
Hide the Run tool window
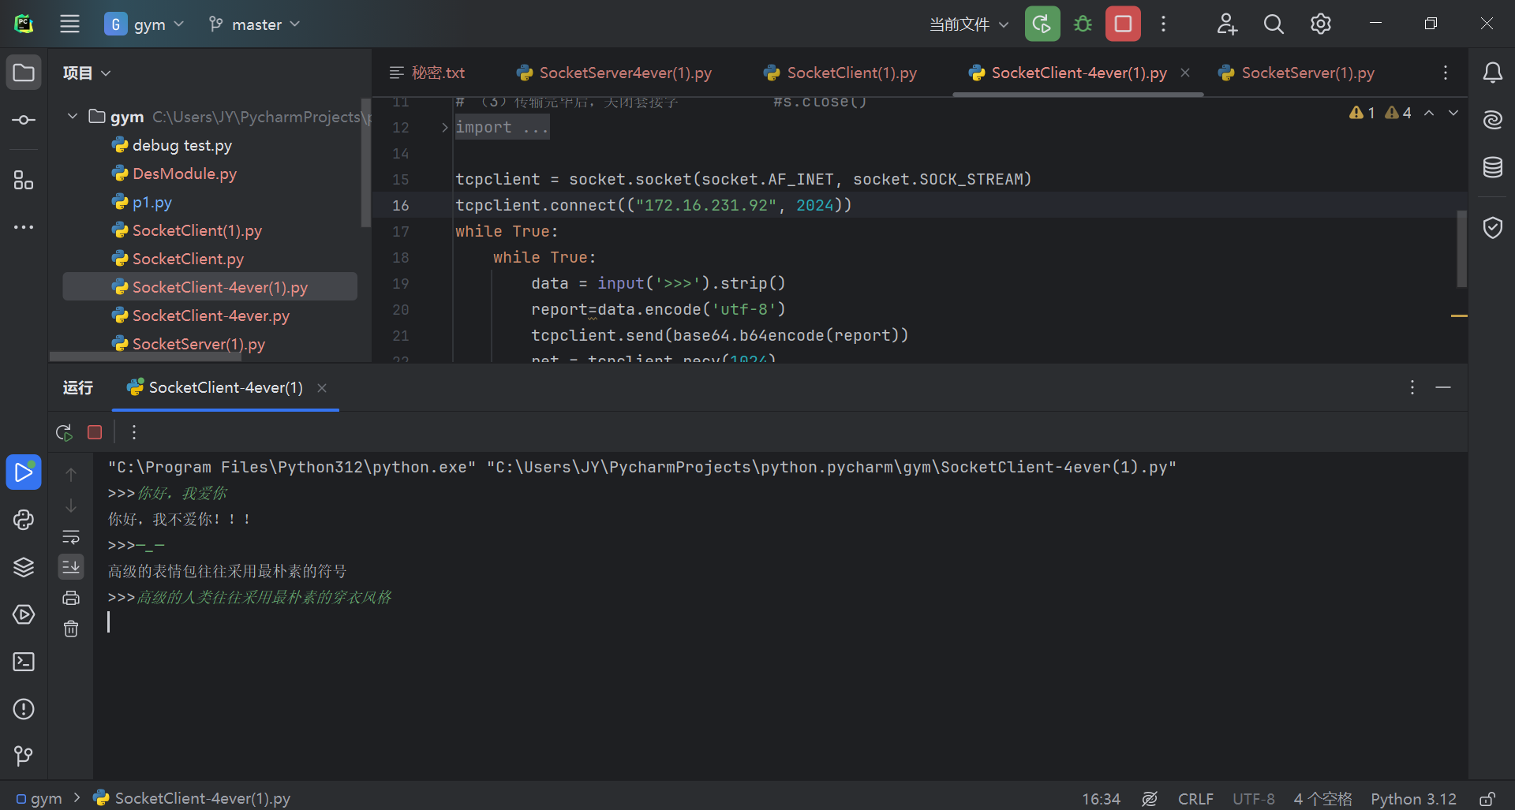[1443, 387]
